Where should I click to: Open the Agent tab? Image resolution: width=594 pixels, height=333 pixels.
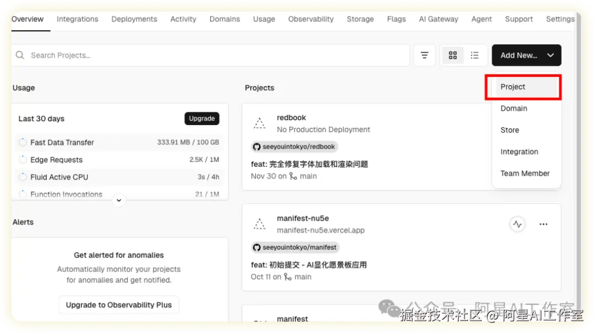coord(481,19)
